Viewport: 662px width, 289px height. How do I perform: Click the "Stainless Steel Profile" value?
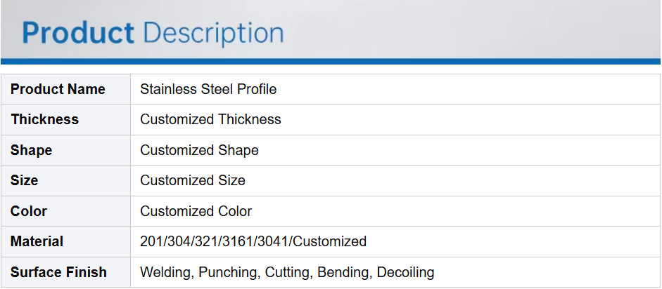tap(208, 89)
